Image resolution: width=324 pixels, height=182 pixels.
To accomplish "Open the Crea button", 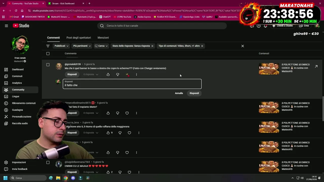I will coord(304,26).
